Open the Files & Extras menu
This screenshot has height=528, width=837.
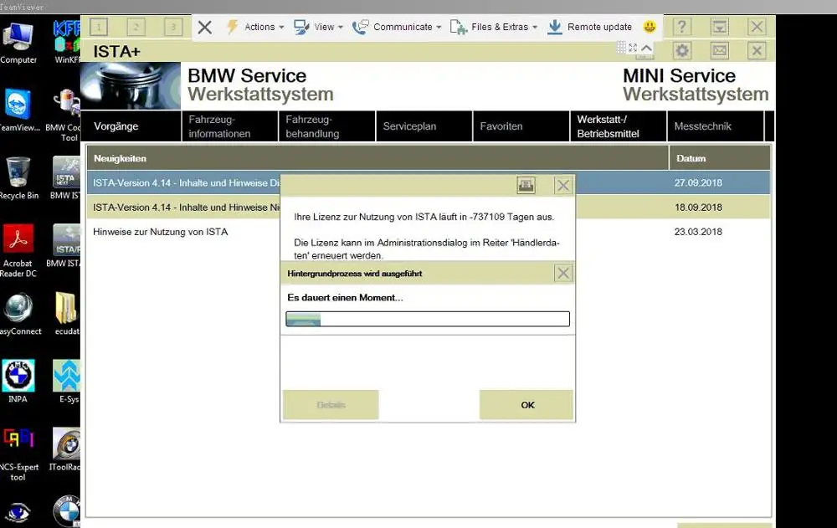coord(494,27)
